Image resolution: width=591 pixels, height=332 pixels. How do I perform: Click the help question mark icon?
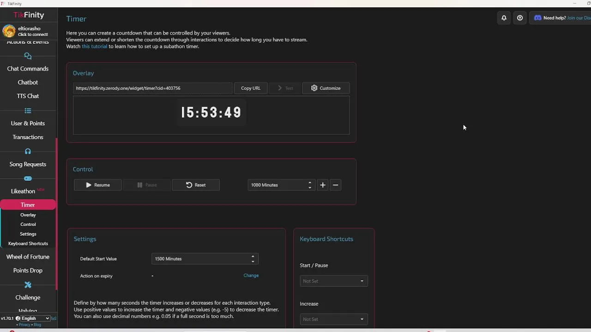[x=520, y=18]
